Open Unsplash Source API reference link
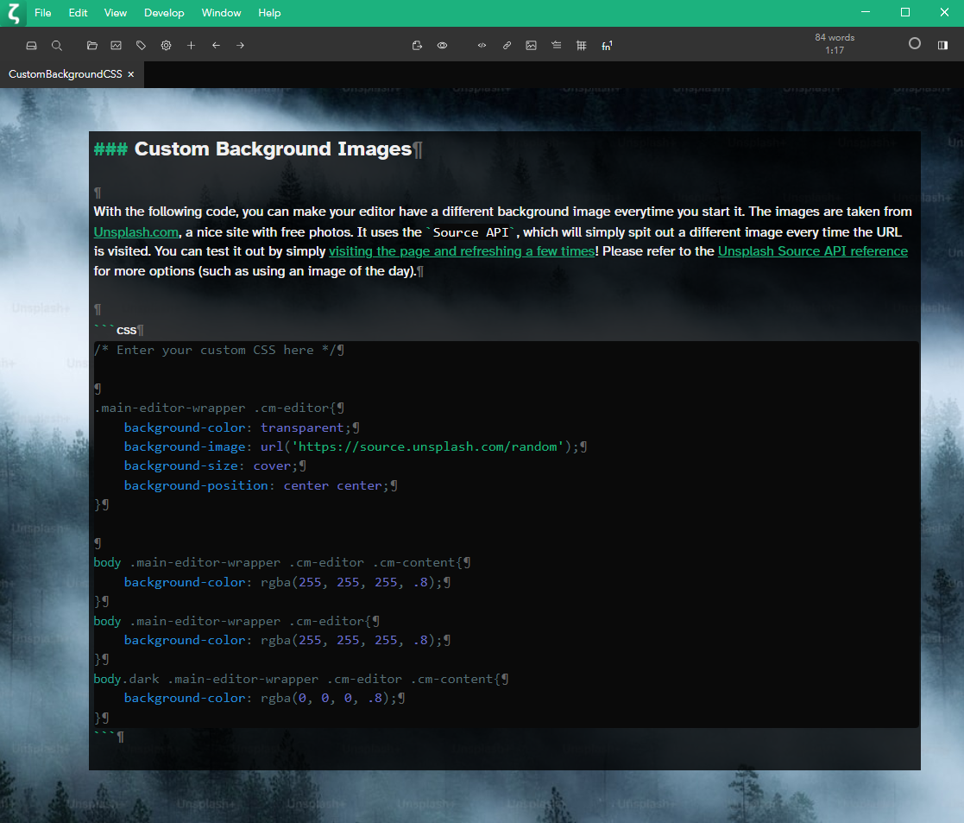Viewport: 964px width, 823px height. 813,251
